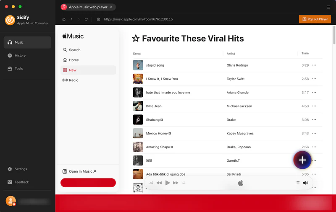Click the add to convert plus button
The width and height of the screenshot is (336, 212).
click(302, 160)
